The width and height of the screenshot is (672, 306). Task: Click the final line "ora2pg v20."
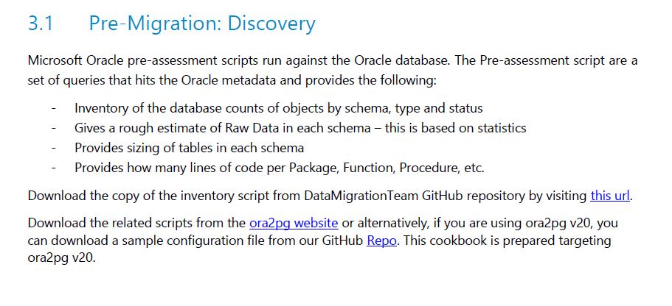tap(61, 259)
